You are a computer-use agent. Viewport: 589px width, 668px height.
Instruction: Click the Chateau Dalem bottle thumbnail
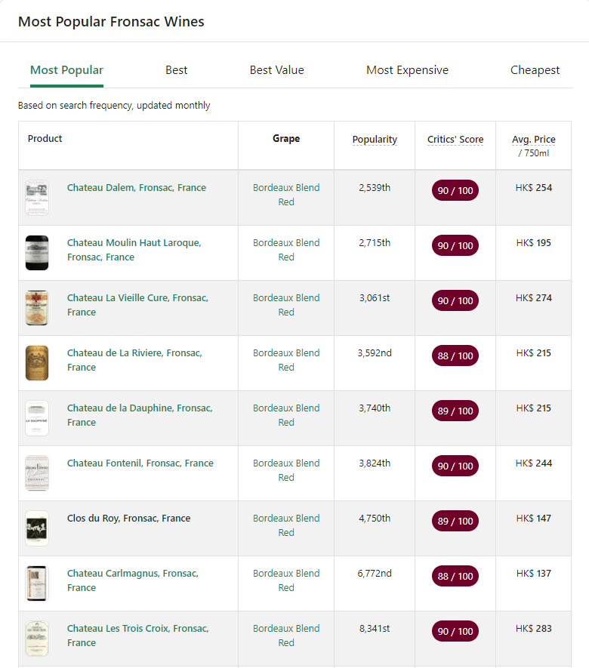pos(37,198)
